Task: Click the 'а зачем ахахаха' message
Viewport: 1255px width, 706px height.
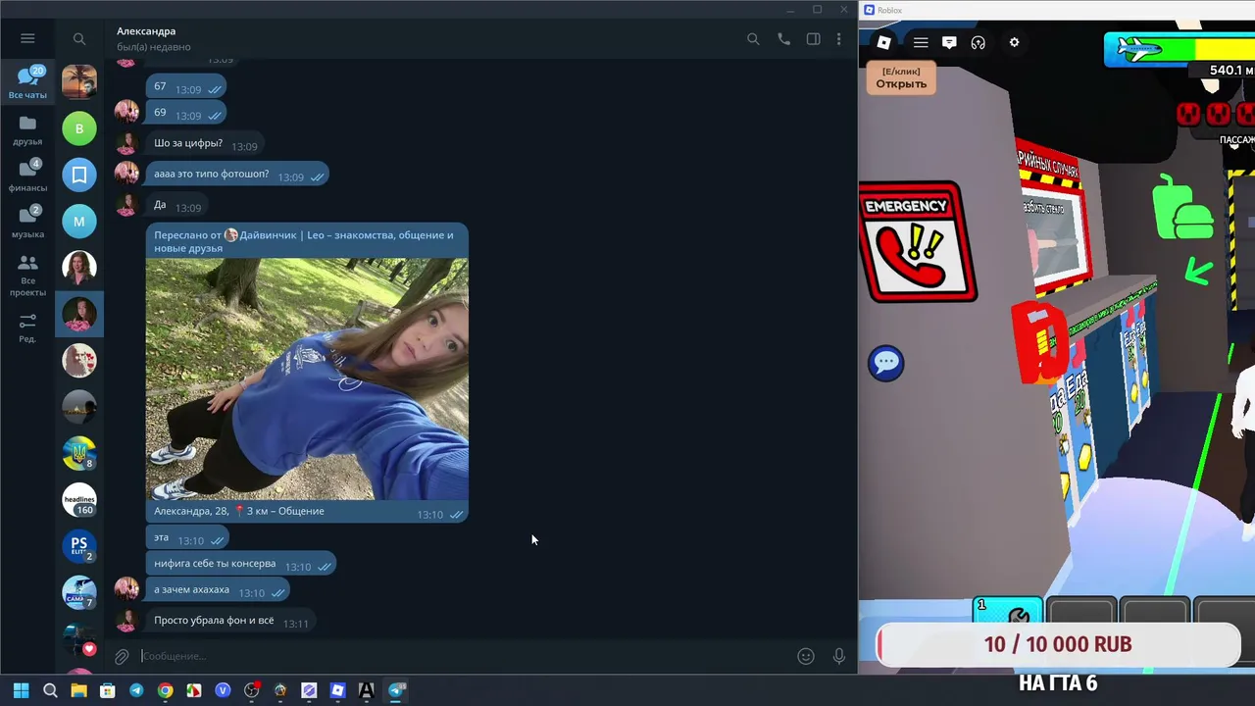Action: [218, 591]
